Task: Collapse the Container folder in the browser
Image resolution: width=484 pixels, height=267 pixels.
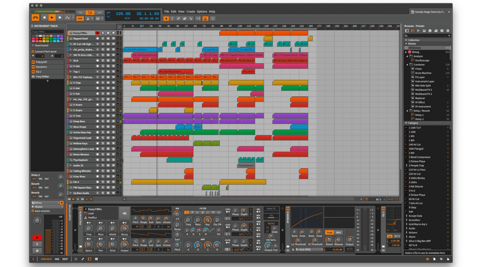Action: coord(407,65)
